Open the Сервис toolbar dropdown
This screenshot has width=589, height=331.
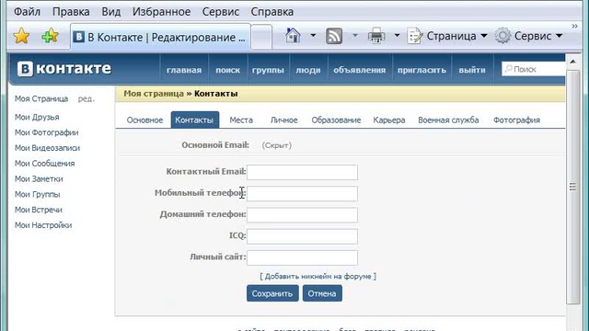pyautogui.click(x=559, y=36)
